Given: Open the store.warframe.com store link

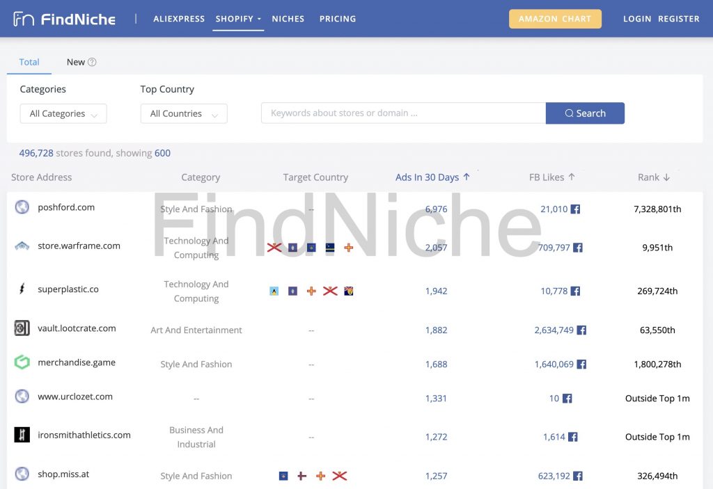Looking at the screenshot, I should click(79, 246).
